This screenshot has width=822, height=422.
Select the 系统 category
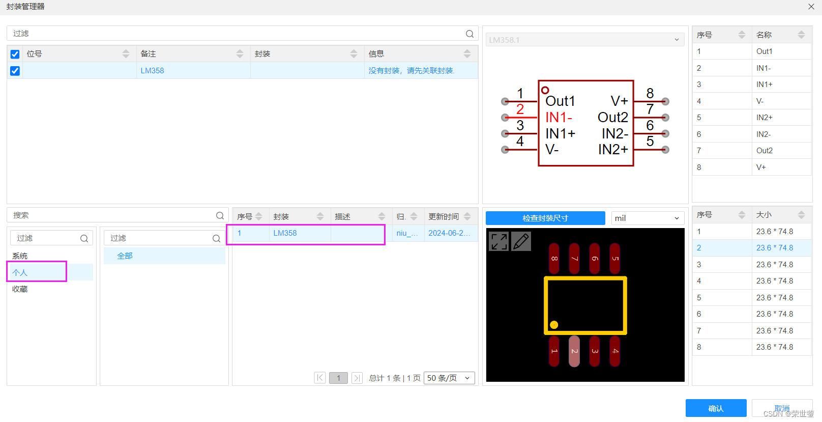coord(20,256)
